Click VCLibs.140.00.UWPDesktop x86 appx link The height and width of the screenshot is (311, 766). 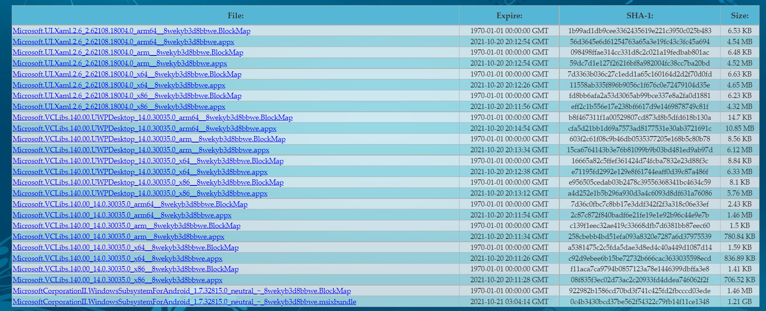(140, 193)
